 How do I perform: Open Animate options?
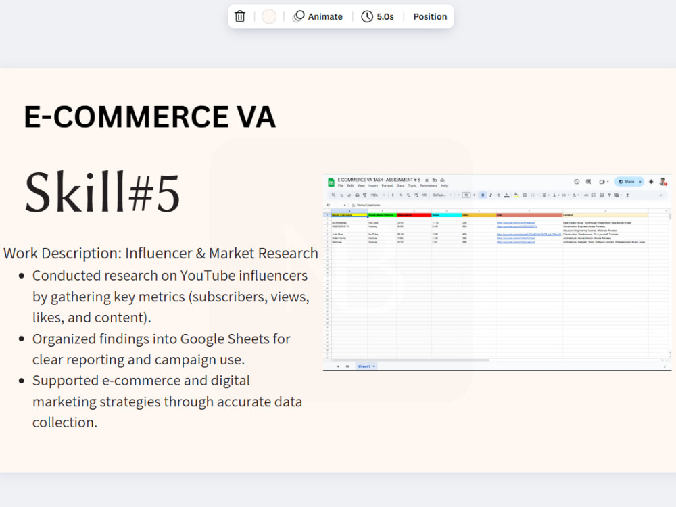pos(318,16)
